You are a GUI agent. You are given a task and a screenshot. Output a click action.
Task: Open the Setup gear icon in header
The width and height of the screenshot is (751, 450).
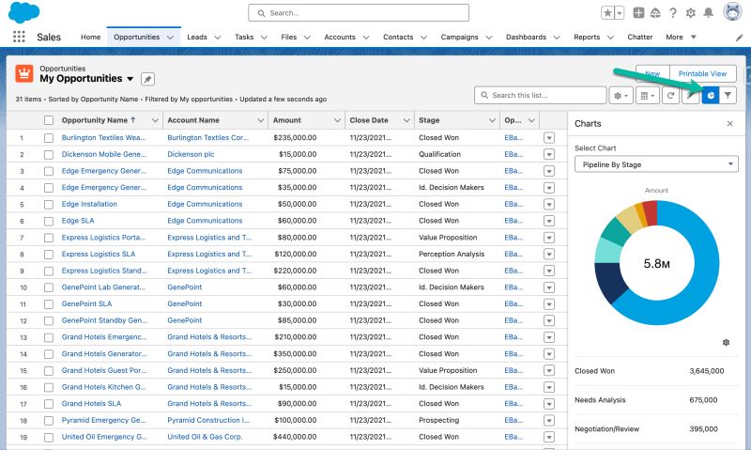click(690, 13)
